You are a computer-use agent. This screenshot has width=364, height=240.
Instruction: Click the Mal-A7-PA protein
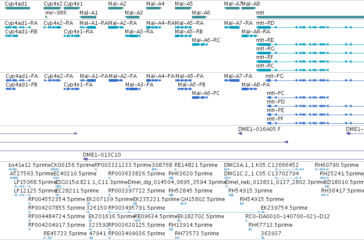pos(232,80)
